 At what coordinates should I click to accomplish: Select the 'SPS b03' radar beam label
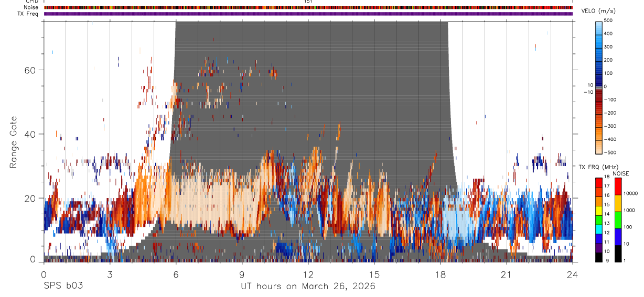coord(62,287)
